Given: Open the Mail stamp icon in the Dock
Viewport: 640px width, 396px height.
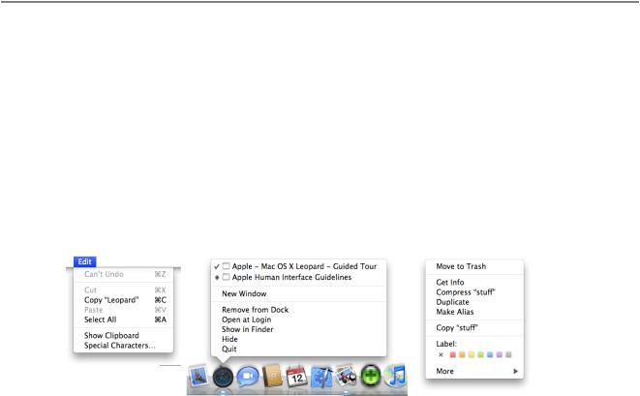Looking at the screenshot, I should tap(198, 376).
